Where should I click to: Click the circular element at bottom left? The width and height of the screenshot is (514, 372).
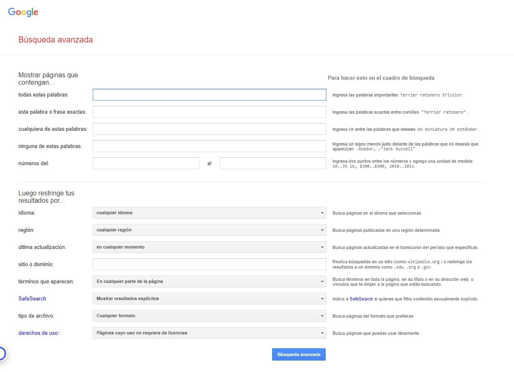[x=1, y=353]
